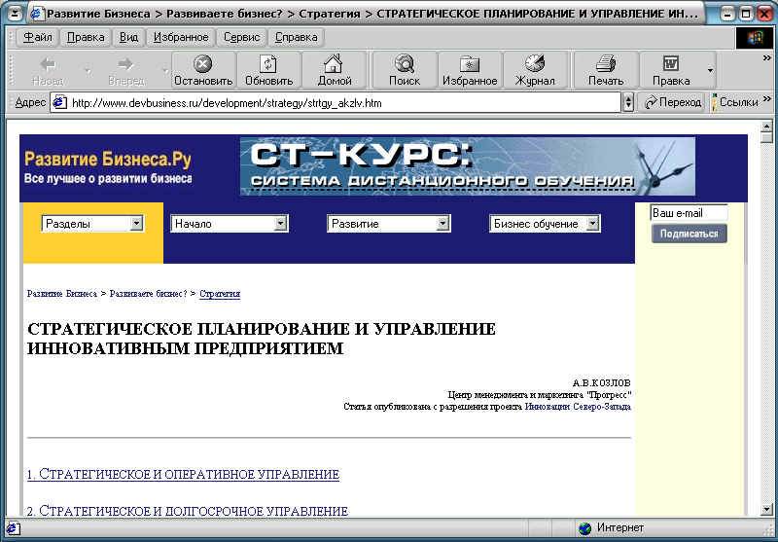The image size is (778, 542).
Task: Open History (Журнал) toolbar icon
Action: tap(535, 64)
